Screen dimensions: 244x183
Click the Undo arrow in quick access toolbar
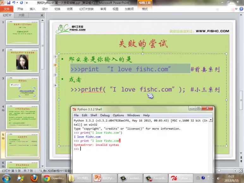click(14, 3)
